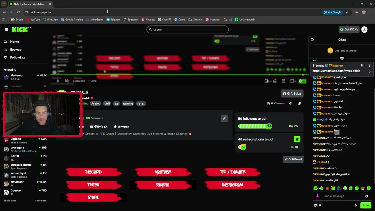Screen dimensions: 375x211
Task: Insert the first green smiley emote
Action: [316, 188]
